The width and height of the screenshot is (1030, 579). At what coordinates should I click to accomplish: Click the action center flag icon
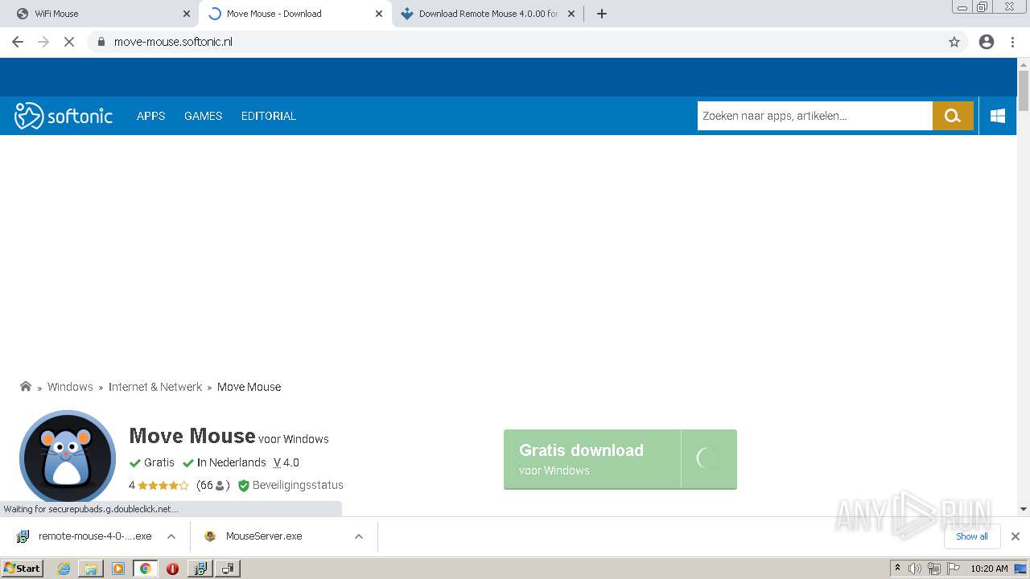tap(952, 569)
